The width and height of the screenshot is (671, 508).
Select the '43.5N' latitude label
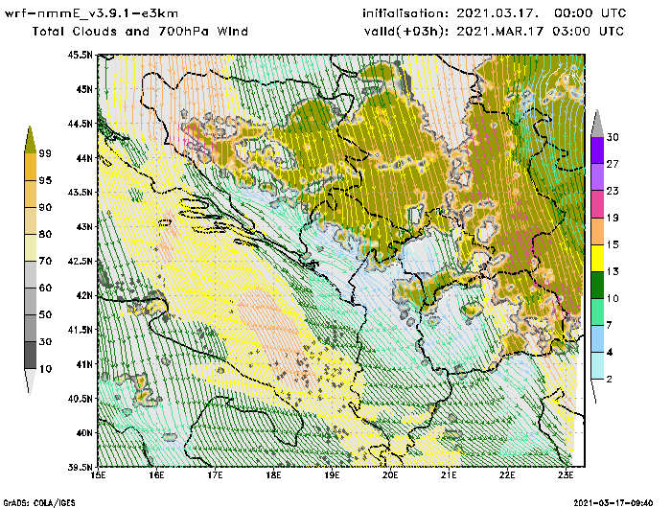tap(80, 192)
